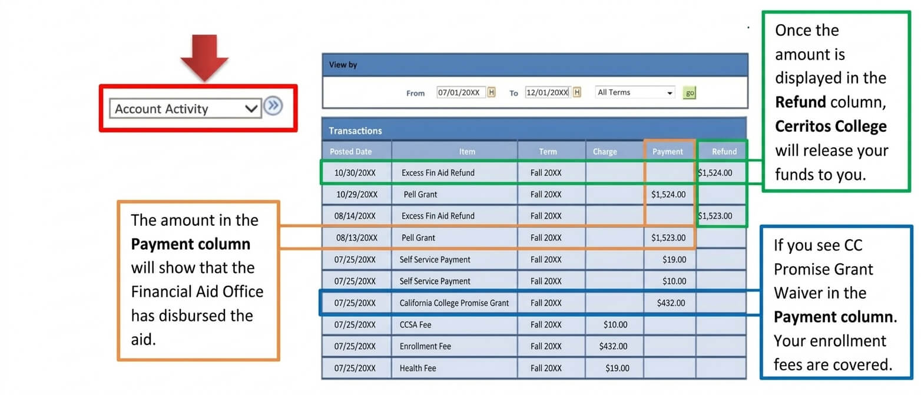Screen dimensions: 921x395
Task: Select the Health Fee item
Action: pos(418,368)
